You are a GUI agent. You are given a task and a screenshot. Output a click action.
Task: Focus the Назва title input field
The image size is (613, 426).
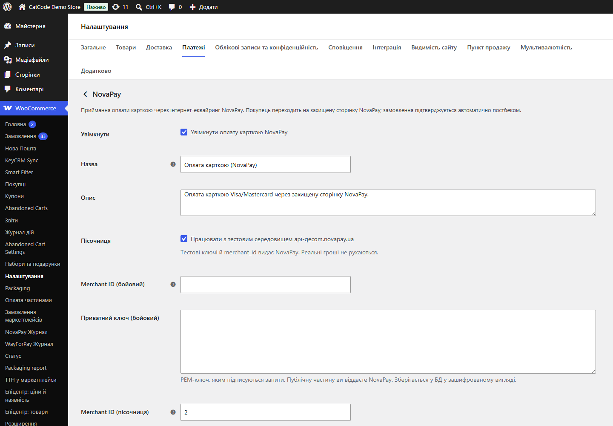(266, 164)
